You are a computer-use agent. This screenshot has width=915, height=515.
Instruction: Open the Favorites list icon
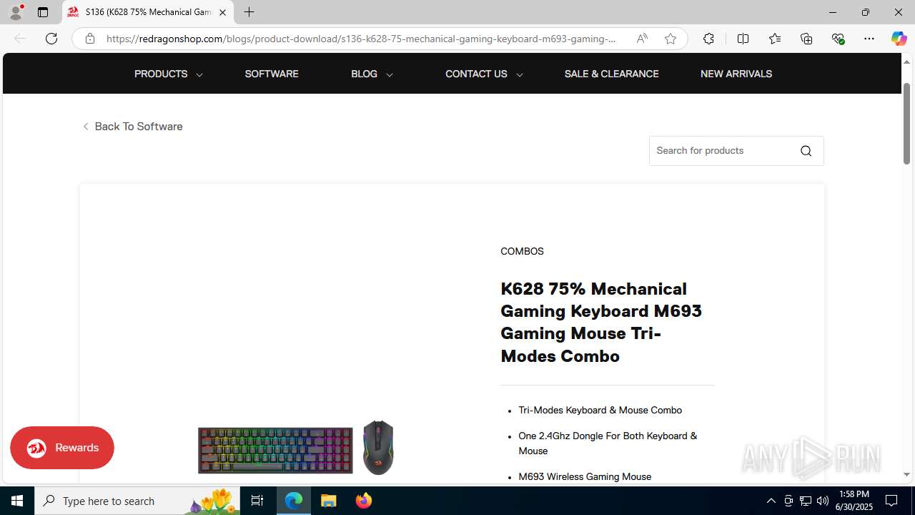775,39
